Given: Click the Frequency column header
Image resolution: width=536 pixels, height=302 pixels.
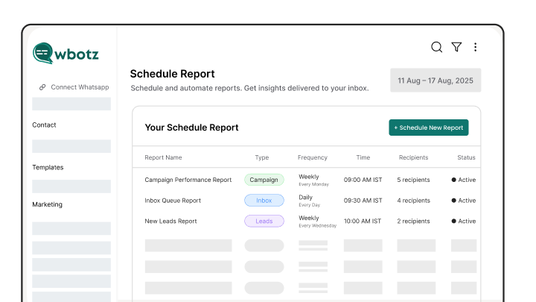Looking at the screenshot, I should click(313, 157).
